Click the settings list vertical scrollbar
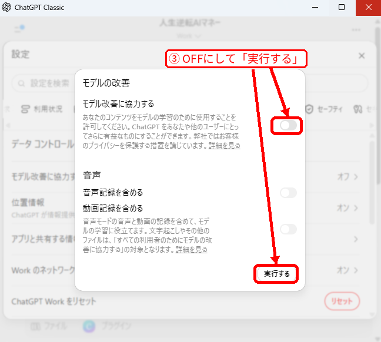Viewport: 381px width, 342px height. tap(372, 182)
